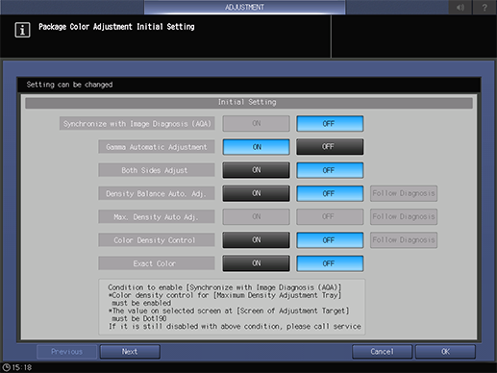
Task: Turn Synchronize with Image Diagnosis ON
Action: 256,123
